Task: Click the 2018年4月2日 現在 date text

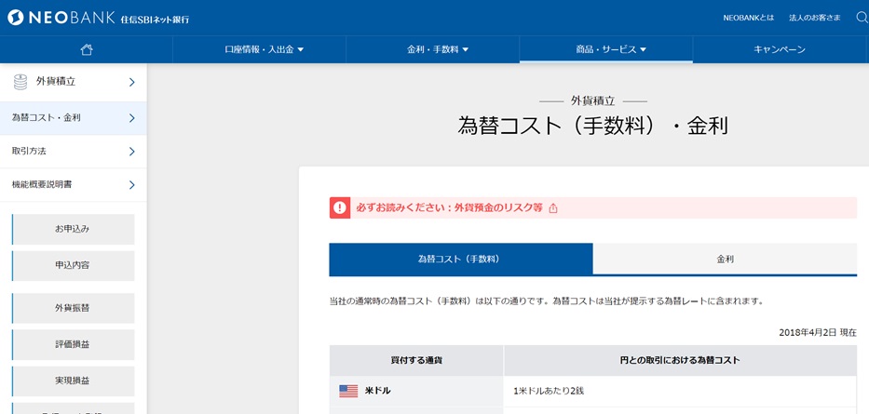Action: point(818,333)
